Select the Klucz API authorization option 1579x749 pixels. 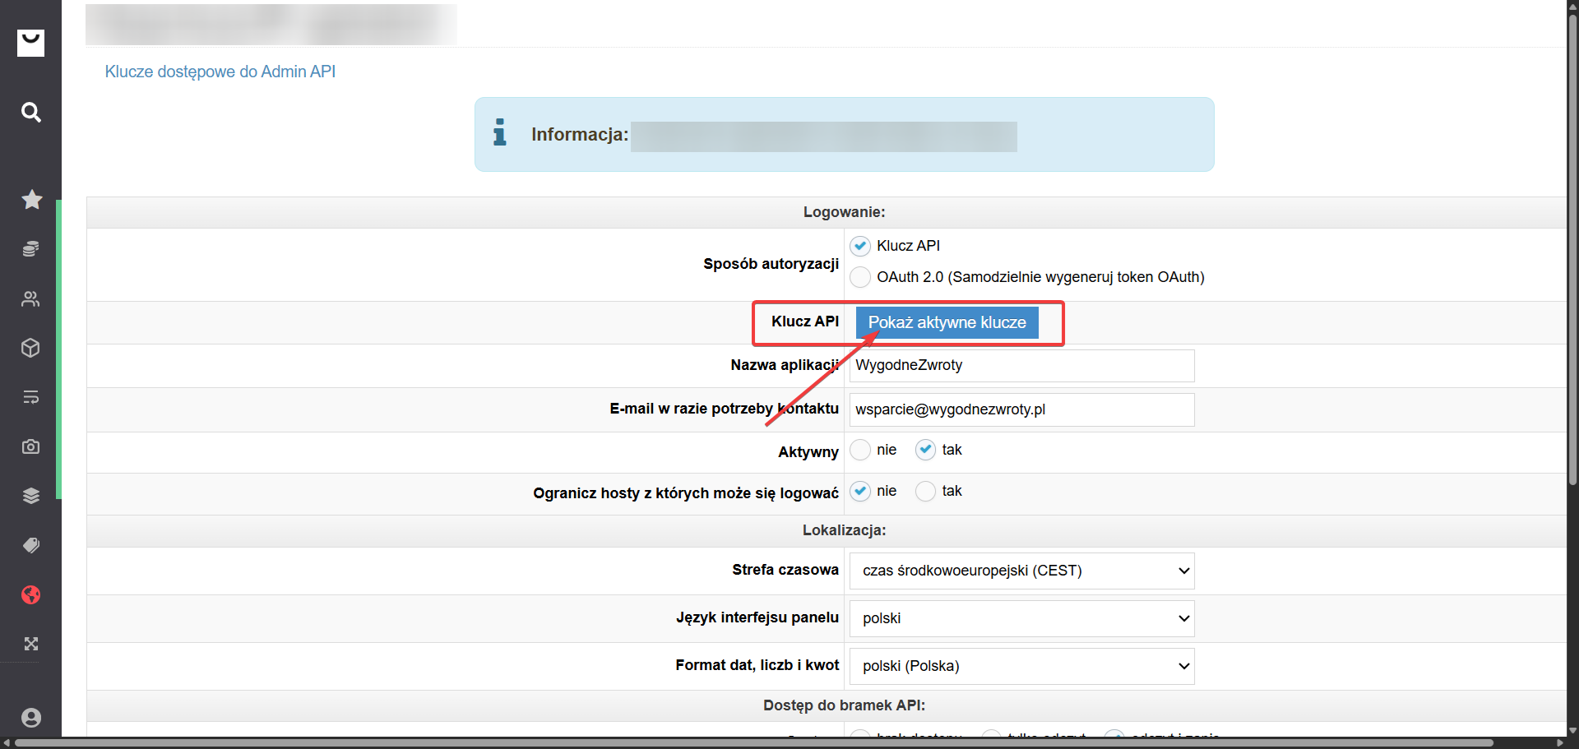click(x=860, y=246)
